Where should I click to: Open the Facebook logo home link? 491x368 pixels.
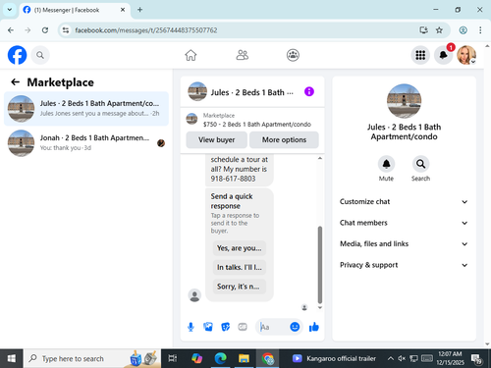pos(17,55)
